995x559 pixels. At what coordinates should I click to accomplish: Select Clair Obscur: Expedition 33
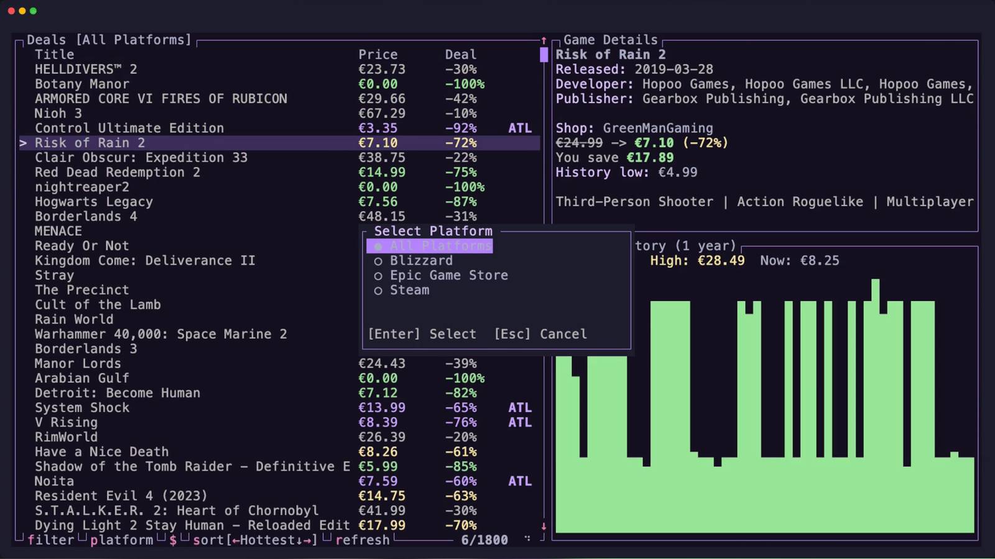(x=280, y=158)
